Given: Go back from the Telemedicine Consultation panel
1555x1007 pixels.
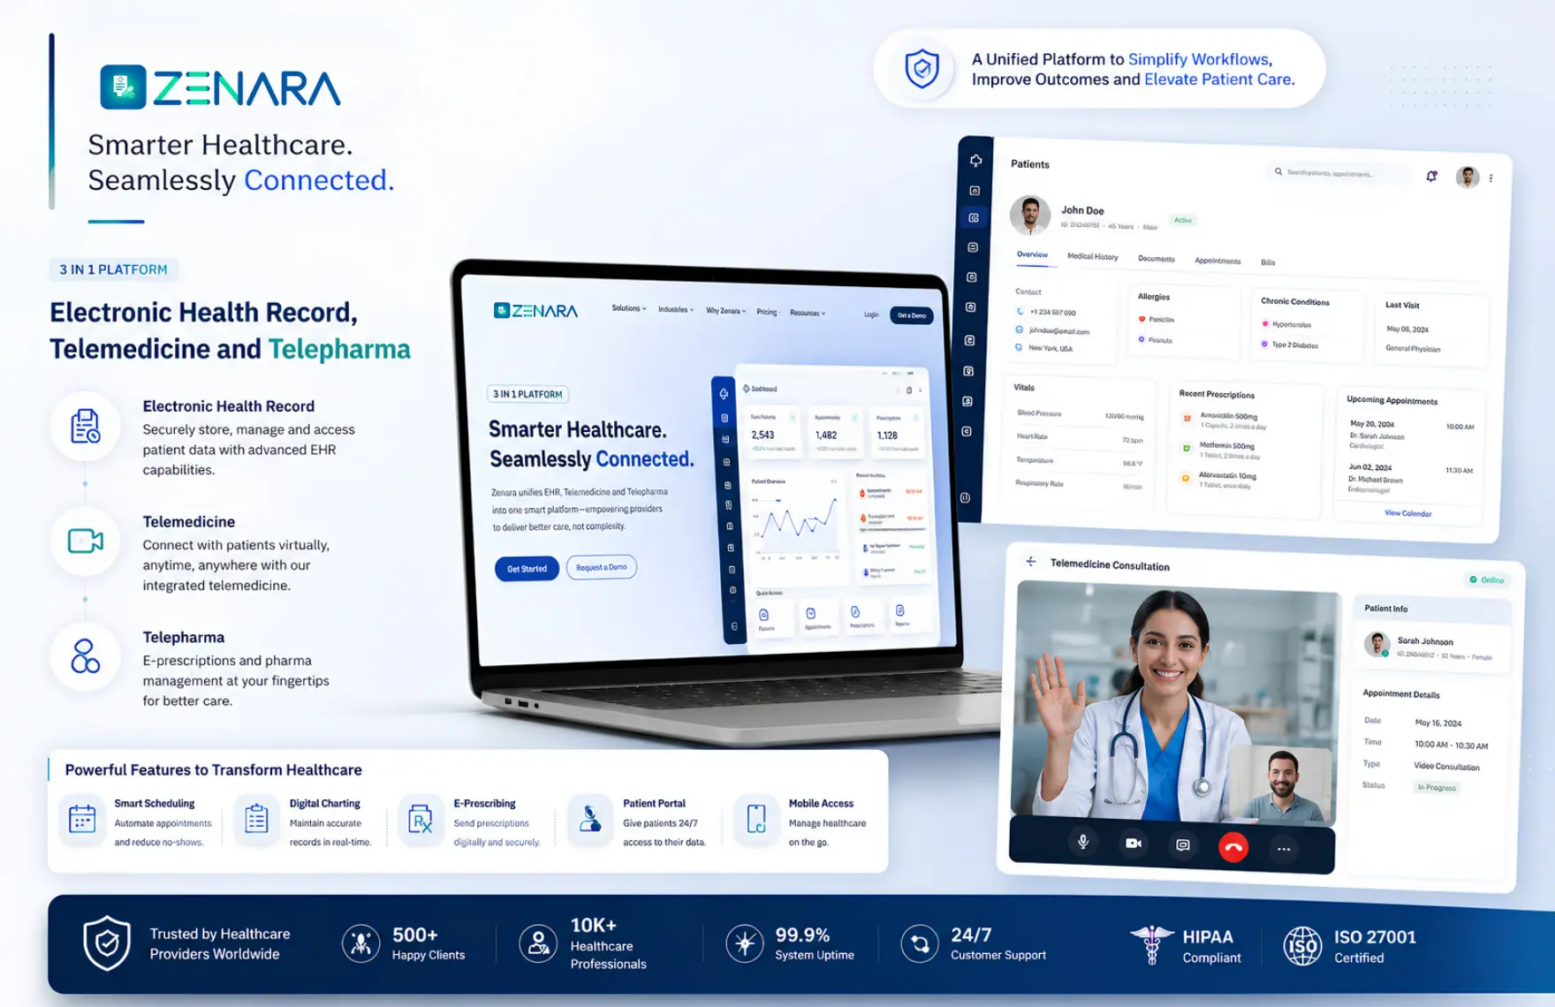Looking at the screenshot, I should click(x=1031, y=562).
